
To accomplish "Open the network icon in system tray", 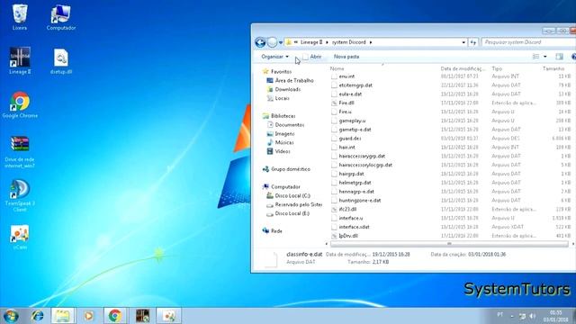I will 522,316.
